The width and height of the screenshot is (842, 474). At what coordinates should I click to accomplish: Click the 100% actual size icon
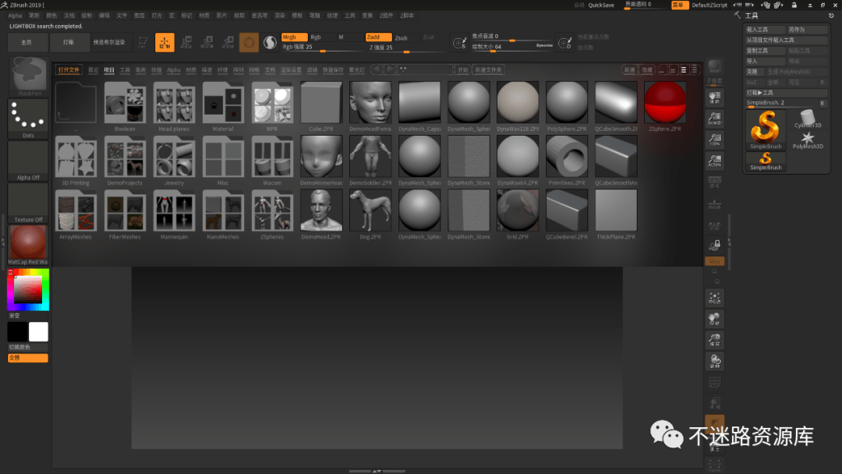coord(714,140)
